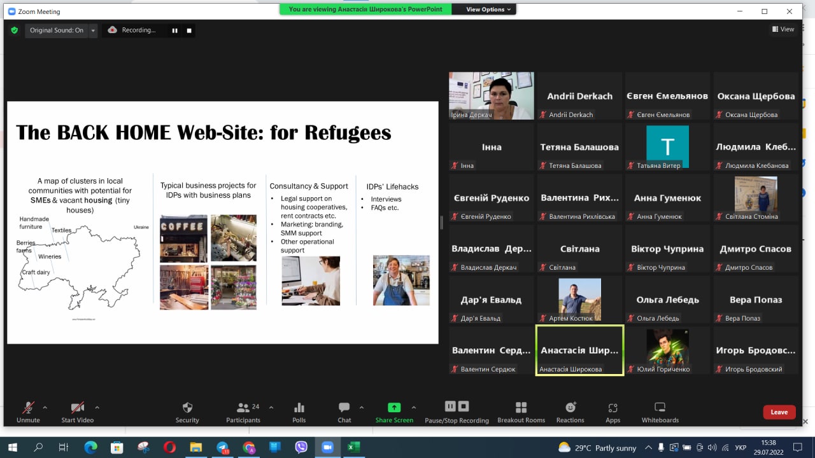Select Ірина Деркач video thumbnail
The height and width of the screenshot is (458, 815).
tap(491, 95)
